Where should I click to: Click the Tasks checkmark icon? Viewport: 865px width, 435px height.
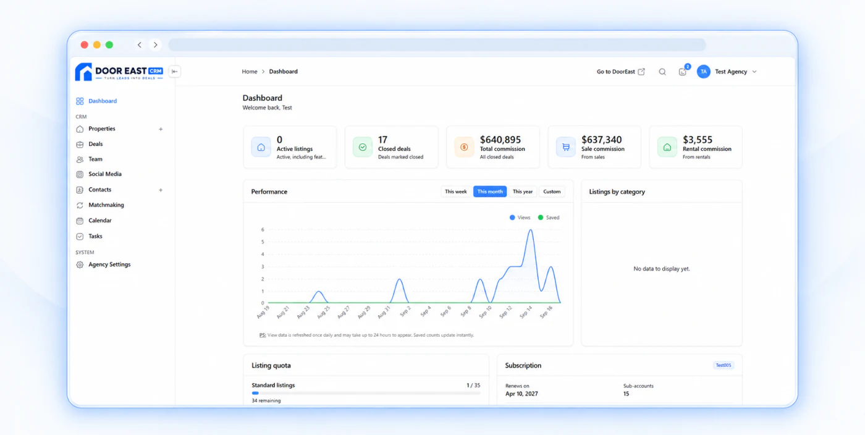80,236
